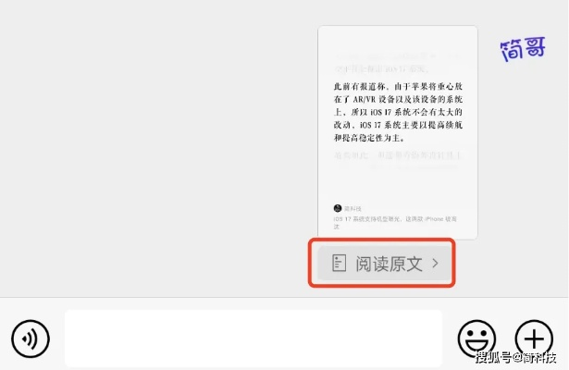Click the document icon beside 阅读原文
The image size is (569, 370).
pos(339,263)
